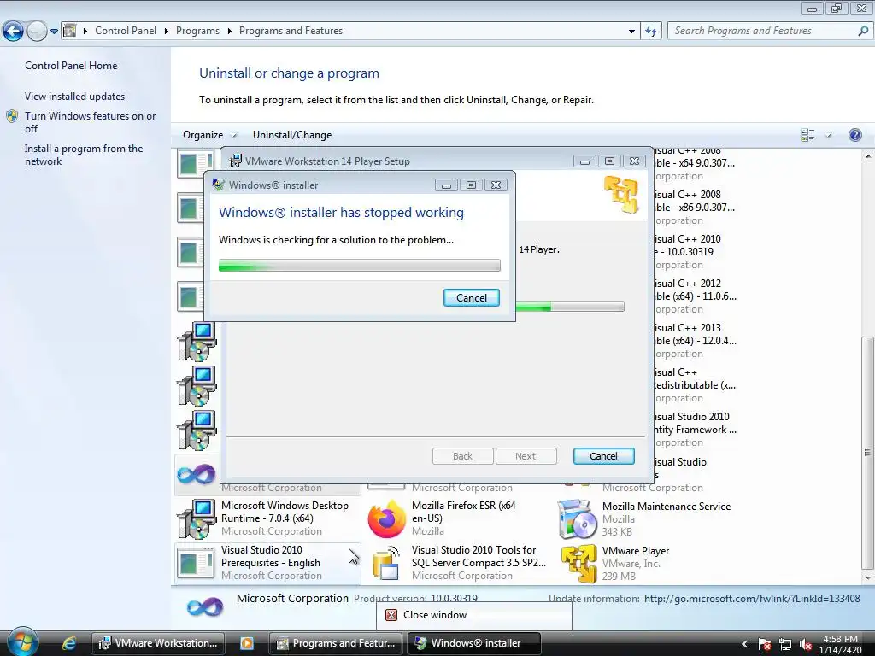Open View installed updates
875x656 pixels.
coord(75,96)
